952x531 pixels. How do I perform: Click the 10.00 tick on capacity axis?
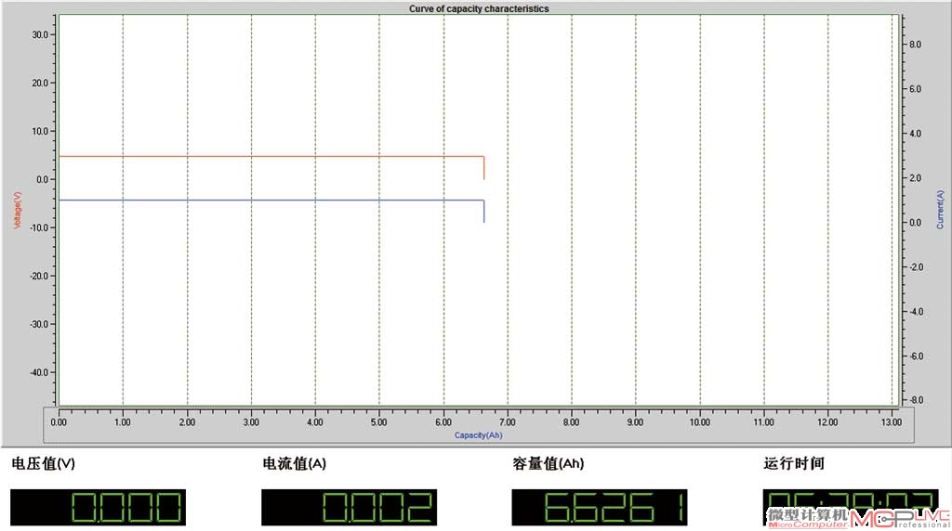699,421
